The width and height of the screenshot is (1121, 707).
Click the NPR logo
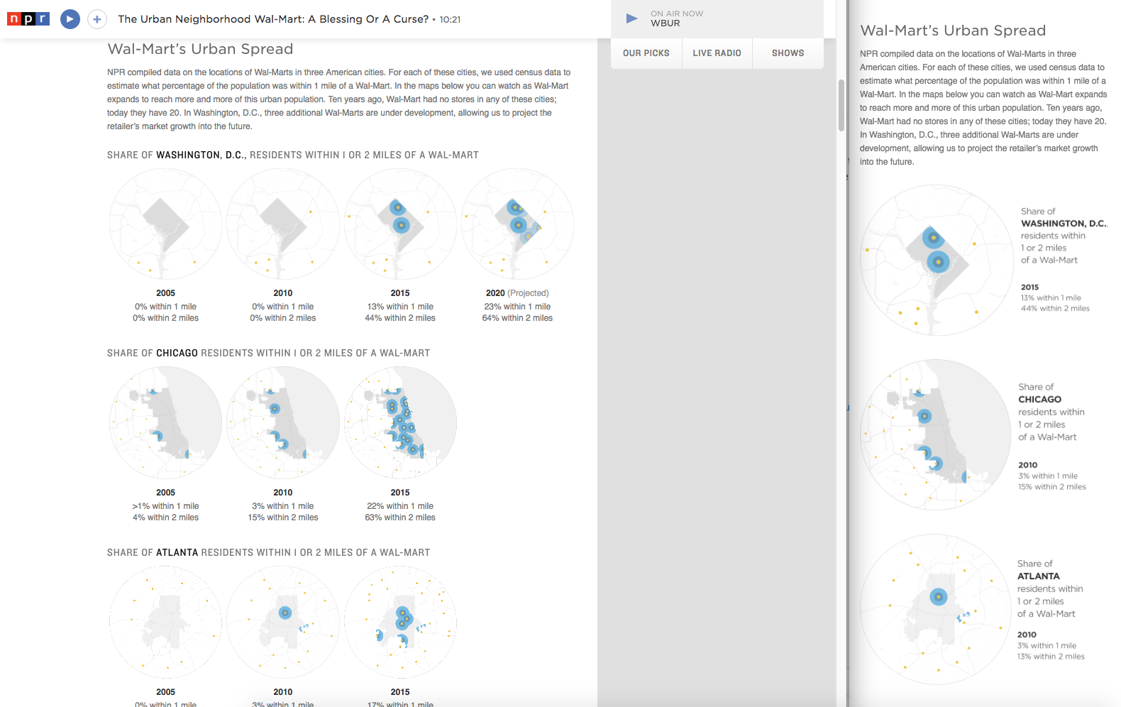(28, 19)
